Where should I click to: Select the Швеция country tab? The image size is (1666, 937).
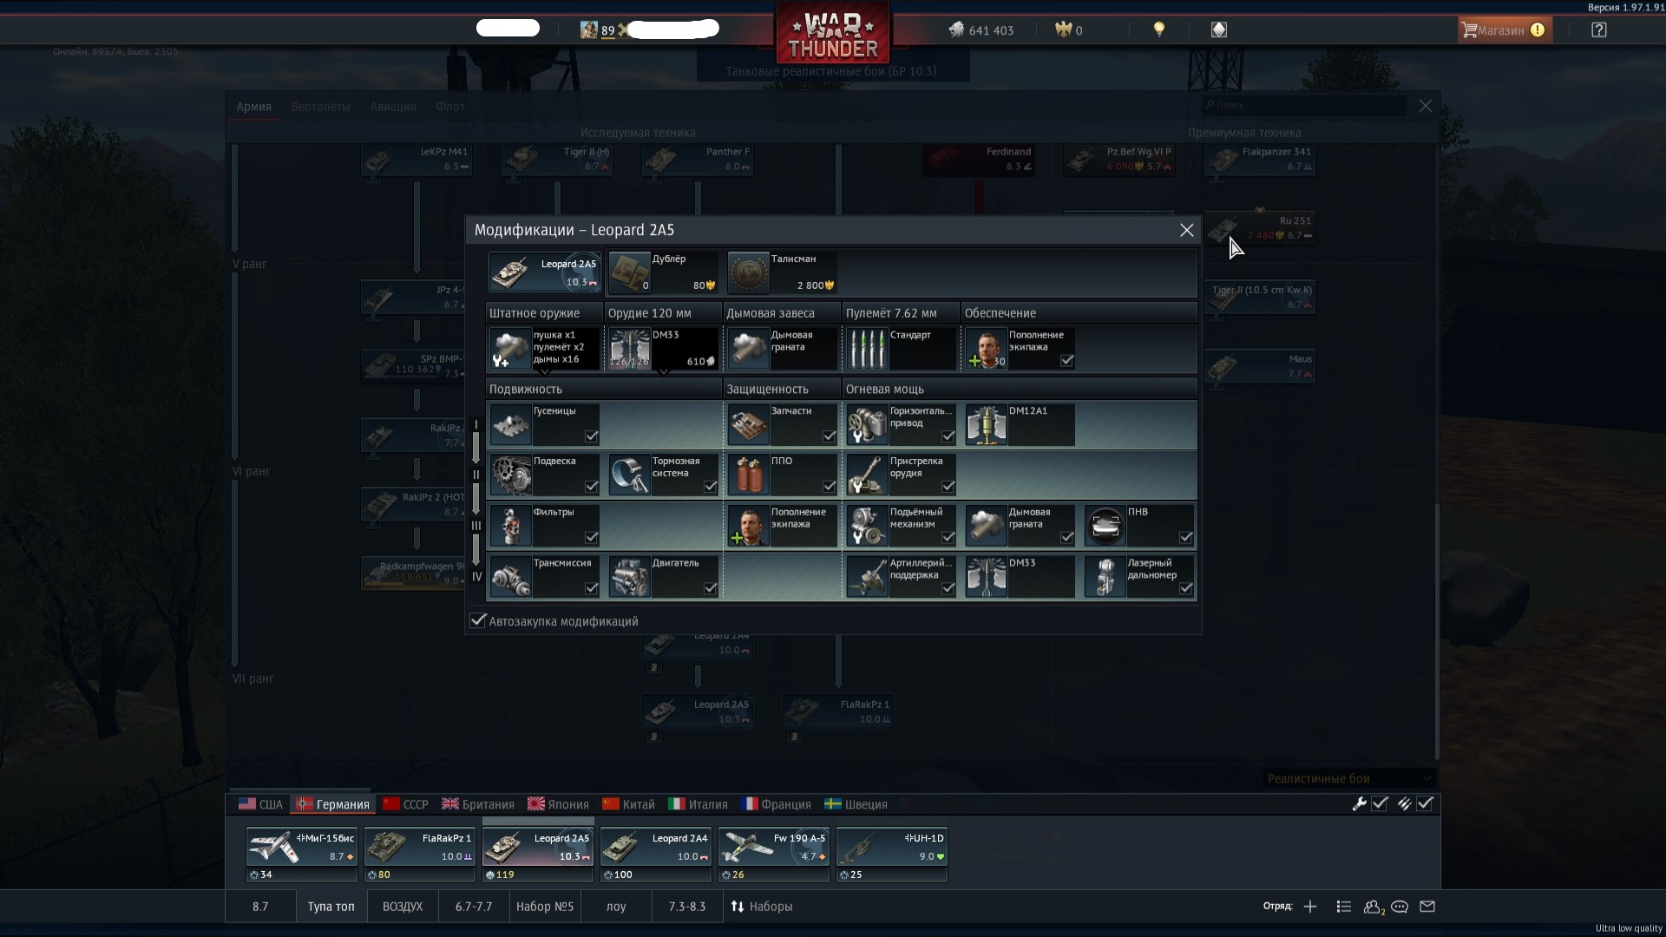[856, 804]
